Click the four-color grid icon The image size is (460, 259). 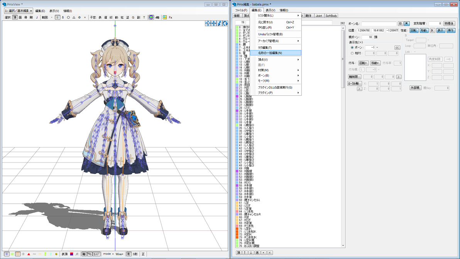click(164, 18)
